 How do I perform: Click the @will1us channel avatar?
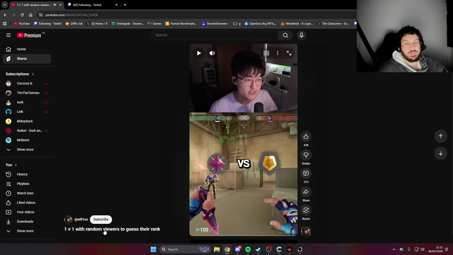[68, 219]
